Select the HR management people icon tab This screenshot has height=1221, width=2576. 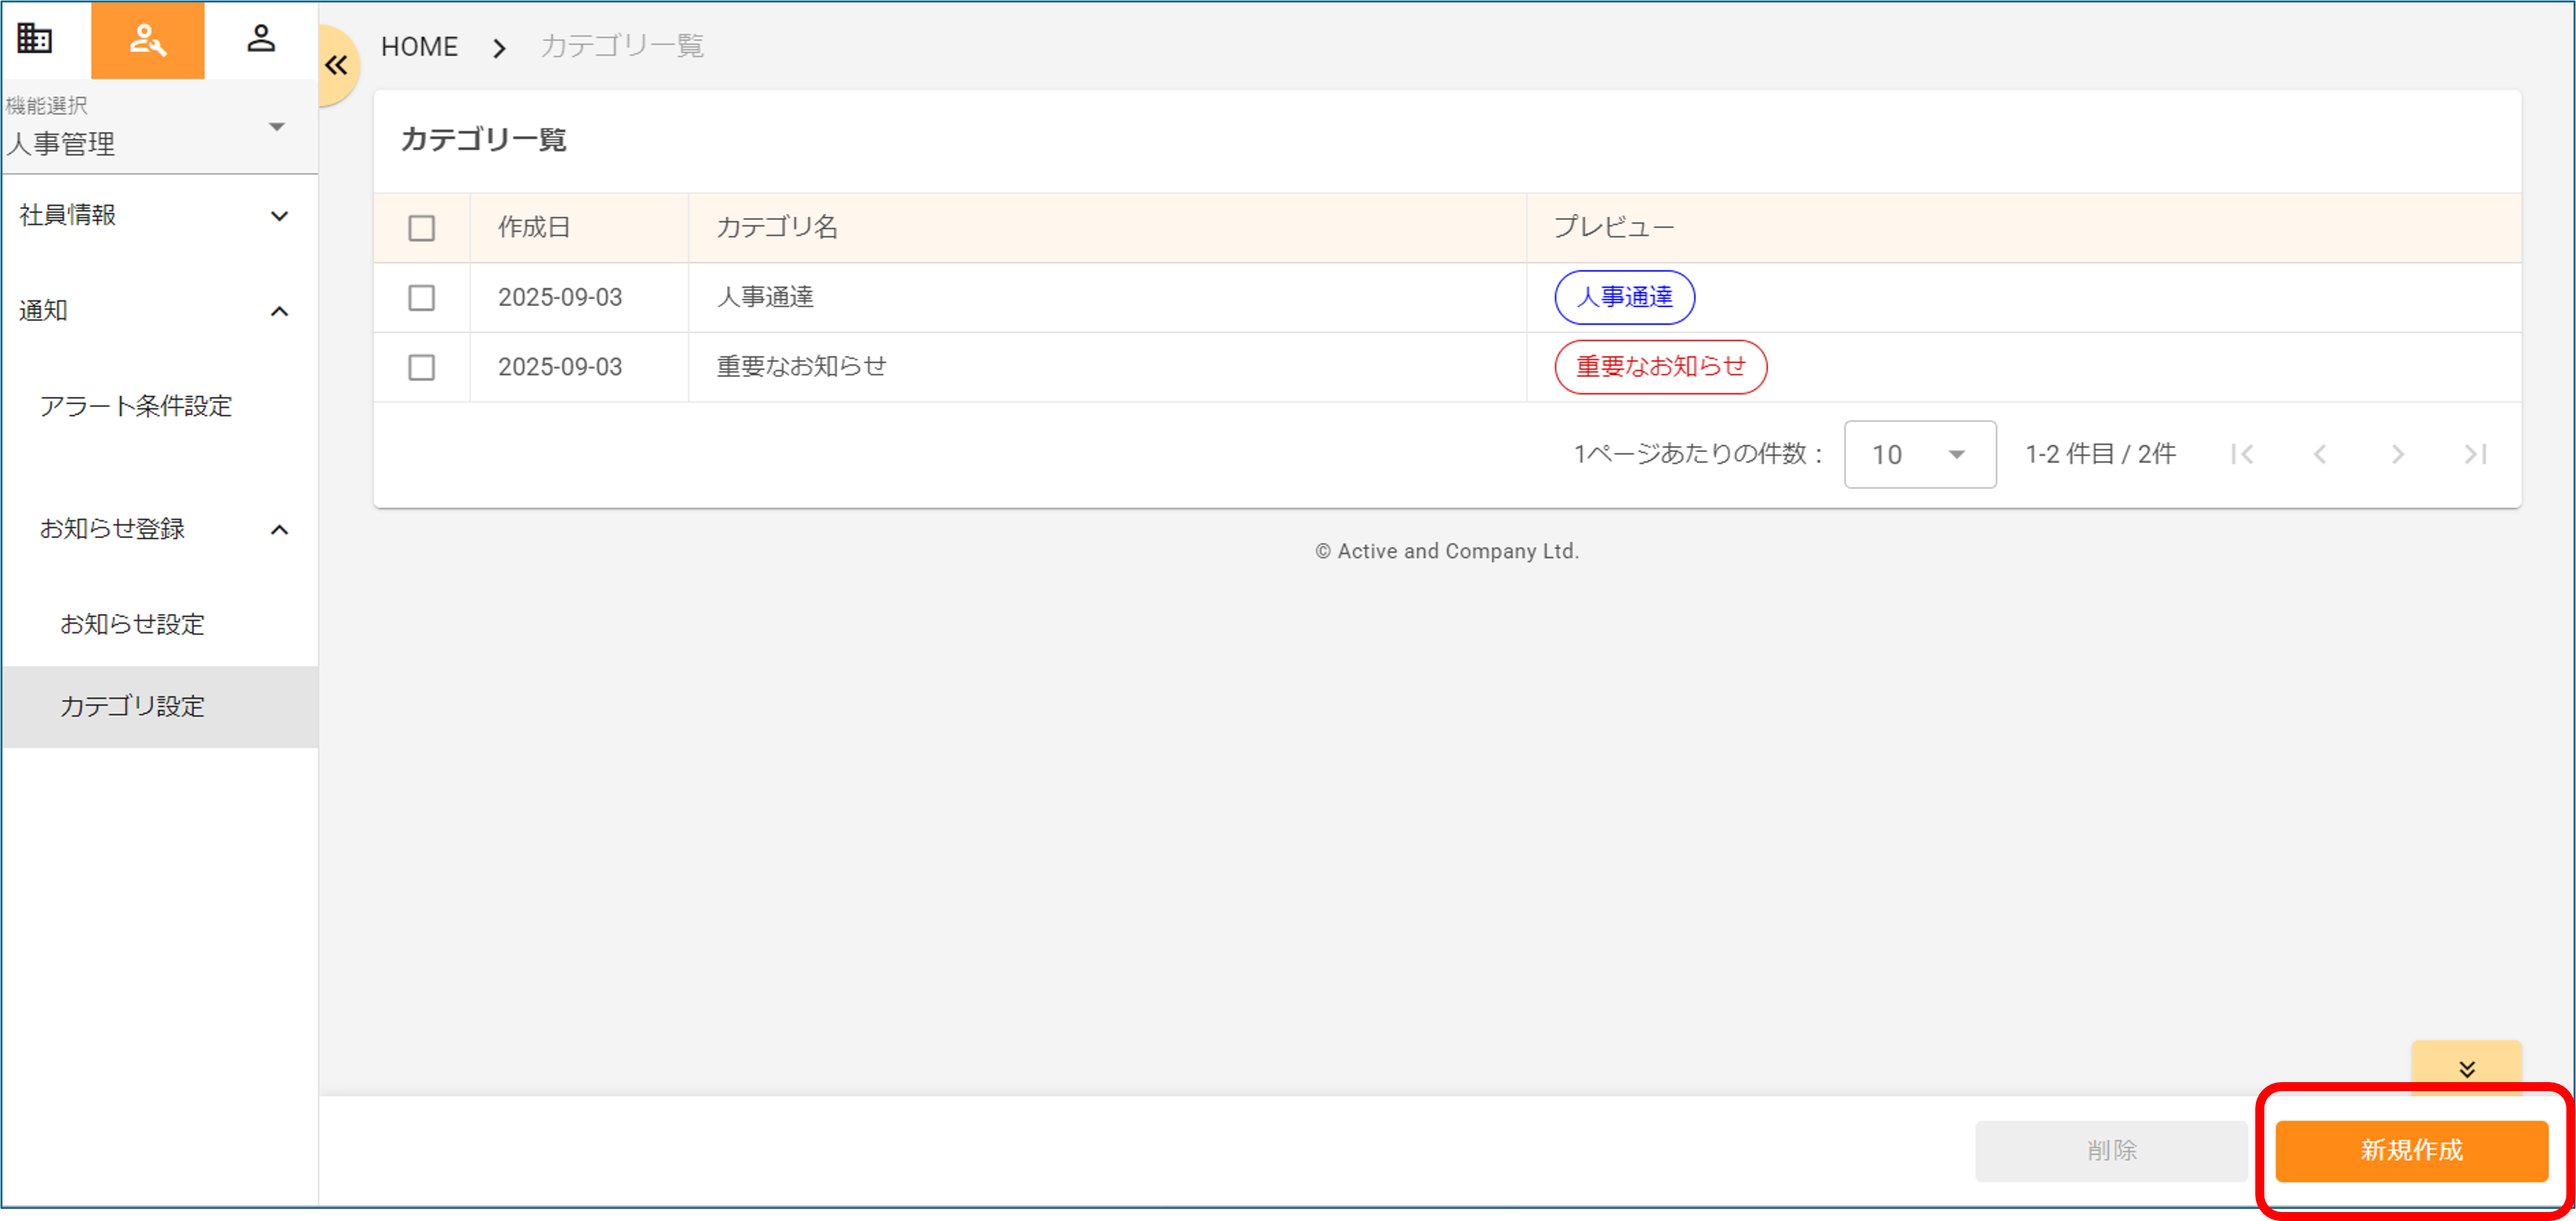147,40
